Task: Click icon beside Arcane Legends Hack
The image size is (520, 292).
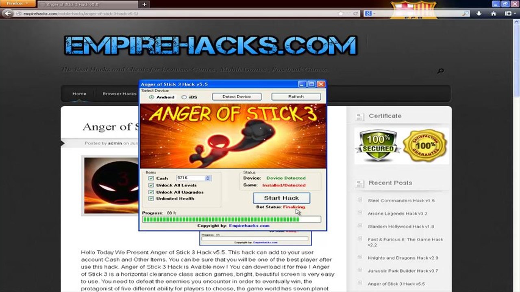Action: 359,213
